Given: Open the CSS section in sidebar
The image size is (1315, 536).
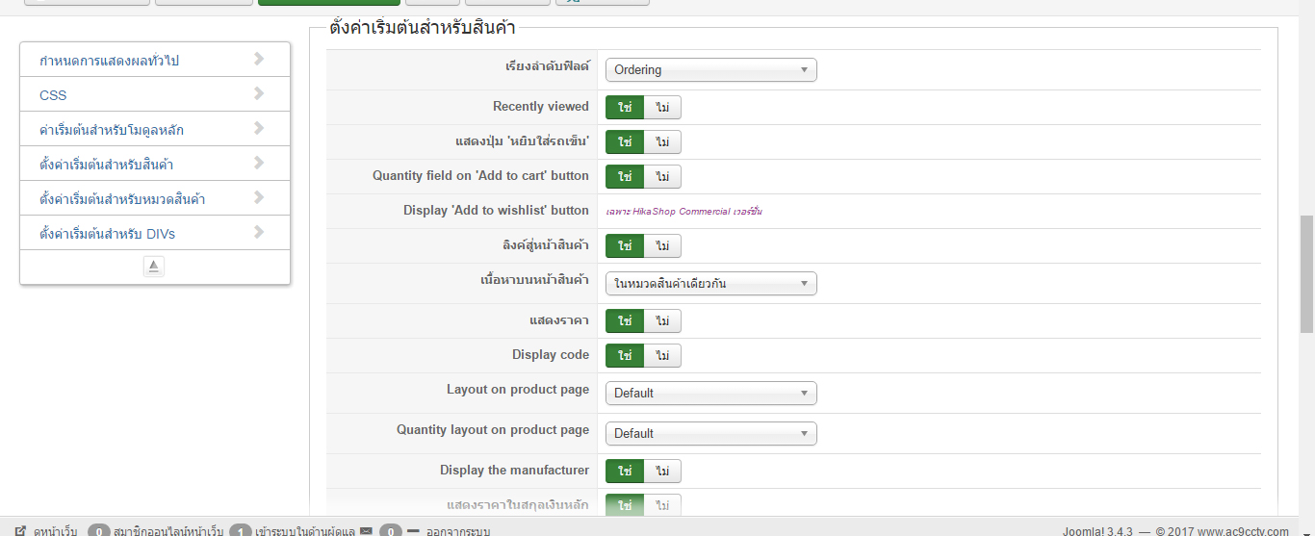Looking at the screenshot, I should pos(155,94).
